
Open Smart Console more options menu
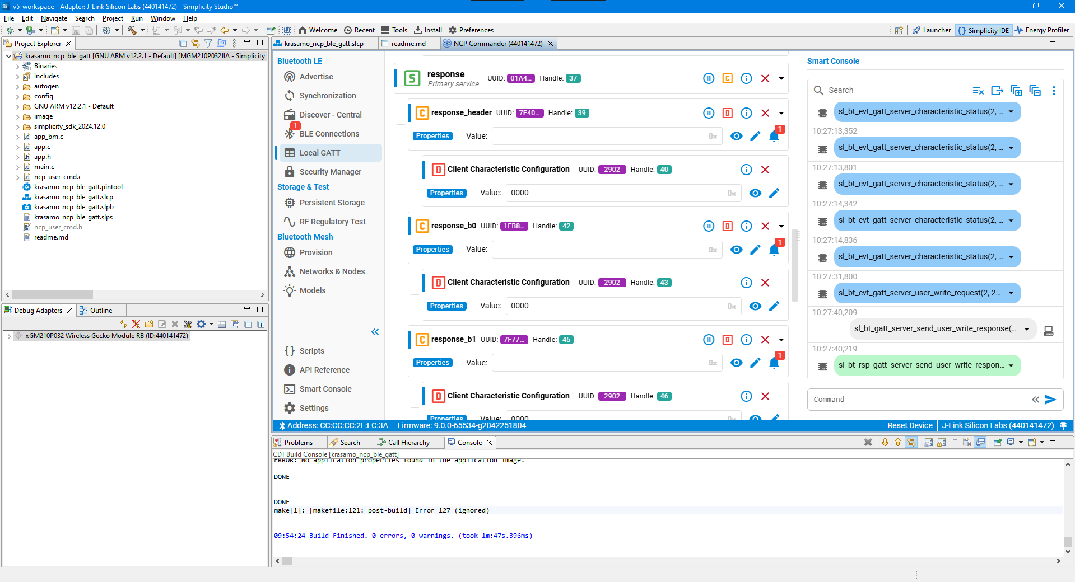(x=1054, y=91)
